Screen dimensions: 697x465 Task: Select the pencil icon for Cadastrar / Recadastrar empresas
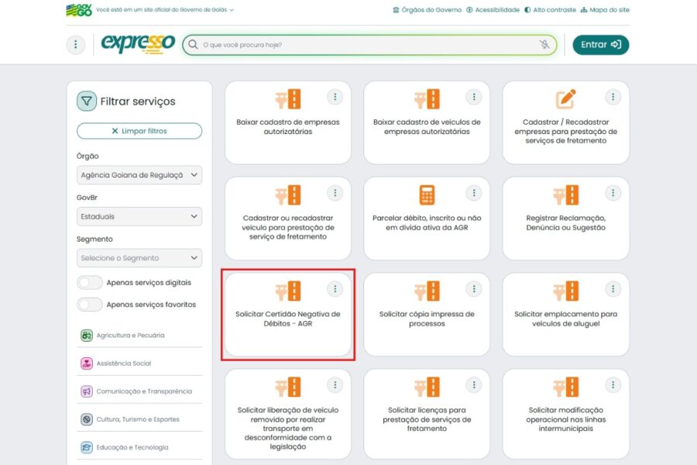click(x=565, y=99)
